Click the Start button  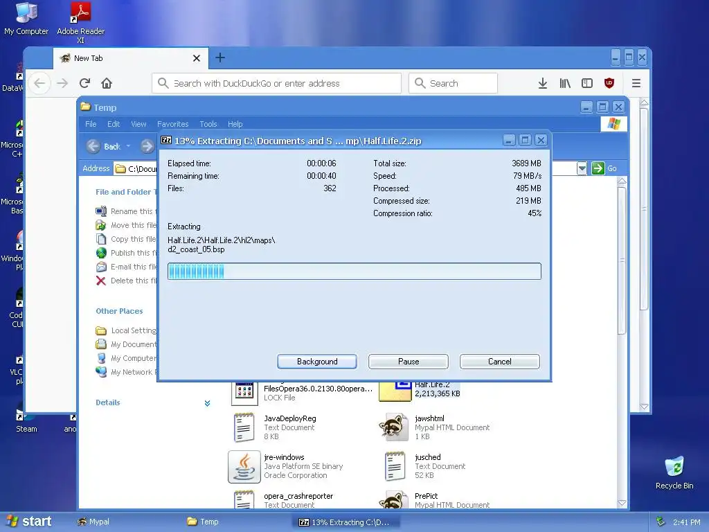coord(28,522)
